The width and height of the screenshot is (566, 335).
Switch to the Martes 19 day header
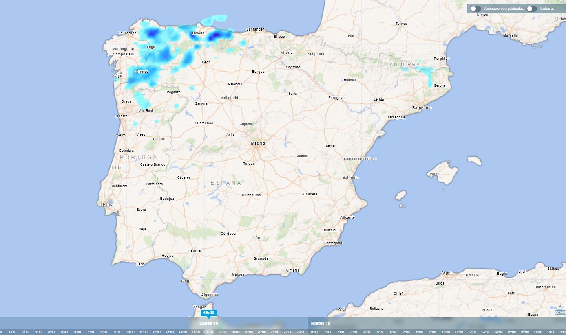[321, 323]
